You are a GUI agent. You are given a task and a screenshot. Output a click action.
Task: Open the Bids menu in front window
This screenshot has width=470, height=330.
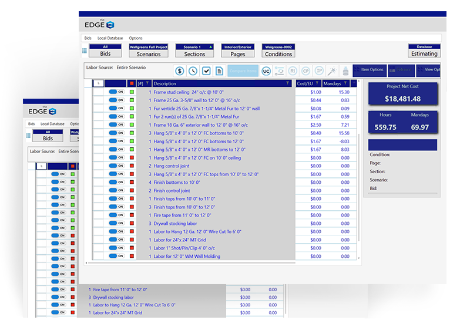click(88, 38)
